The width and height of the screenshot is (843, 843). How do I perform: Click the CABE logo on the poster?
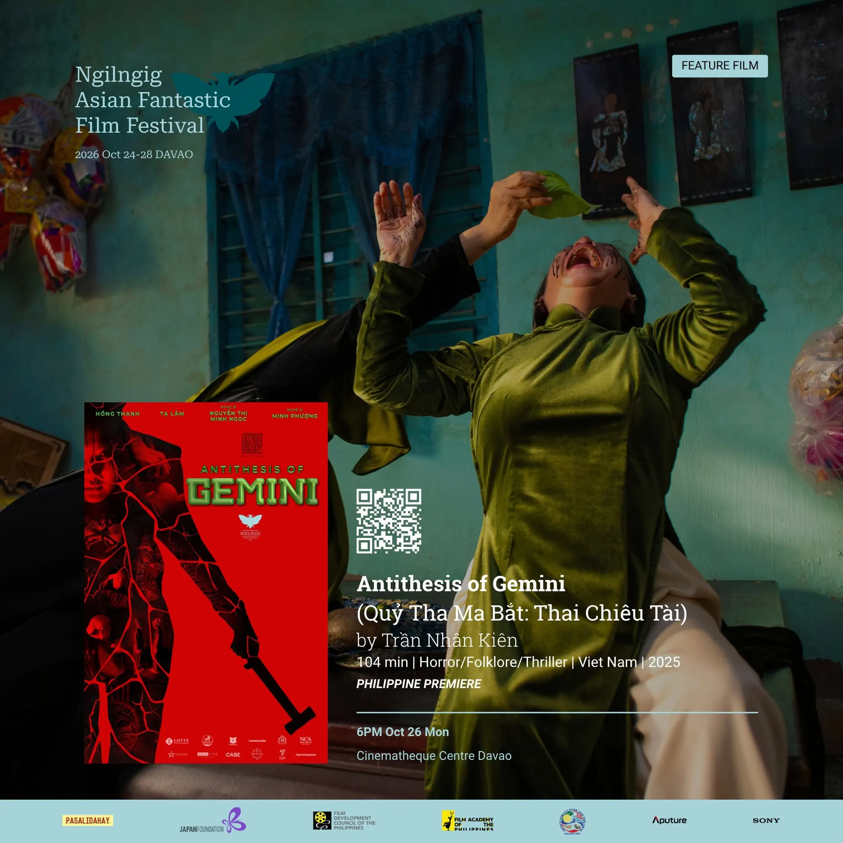coord(233,755)
